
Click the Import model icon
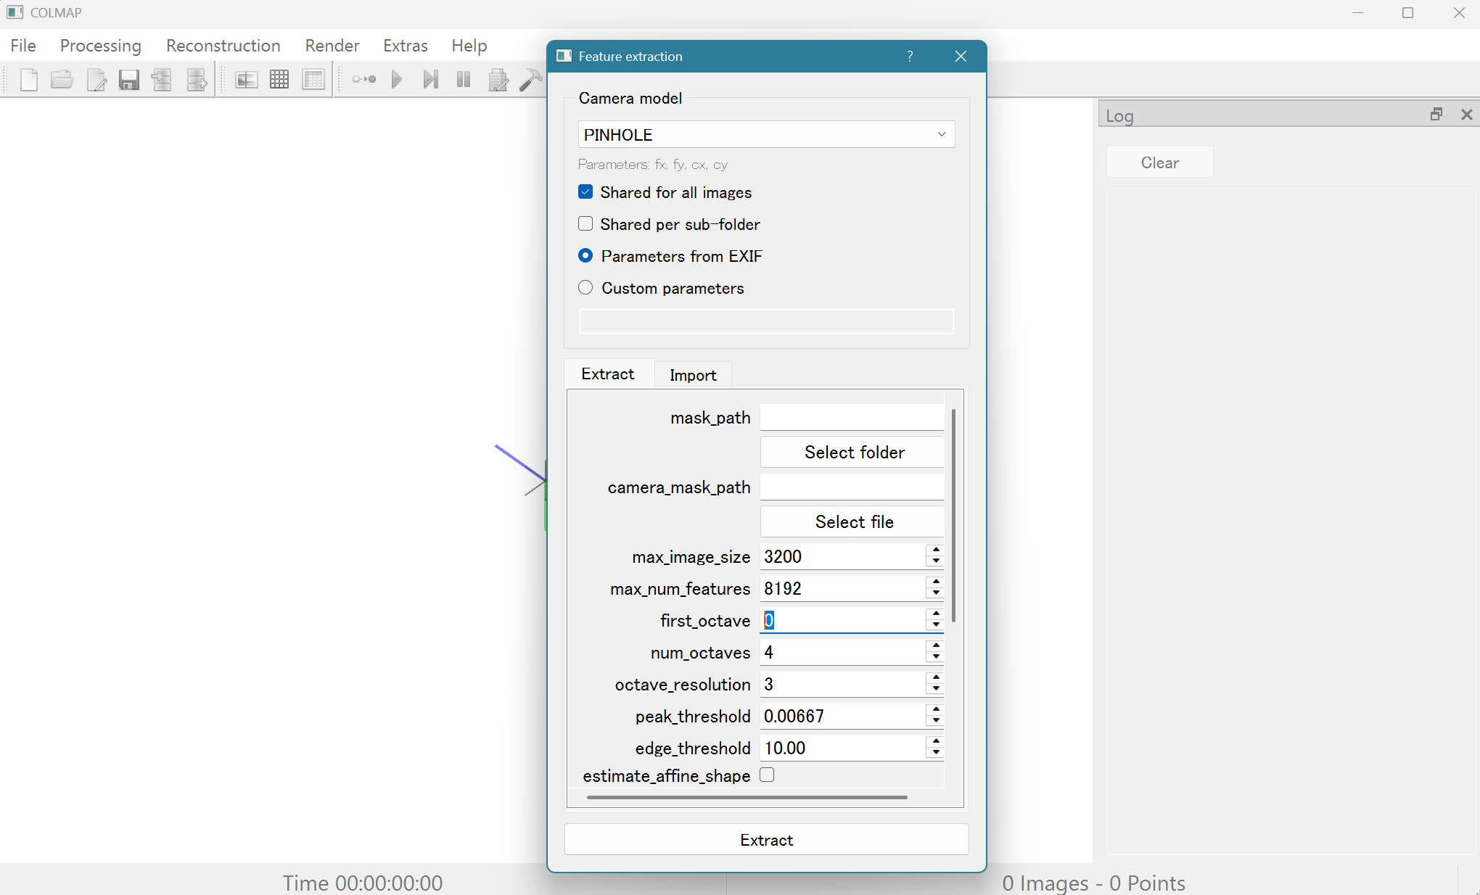click(x=162, y=80)
